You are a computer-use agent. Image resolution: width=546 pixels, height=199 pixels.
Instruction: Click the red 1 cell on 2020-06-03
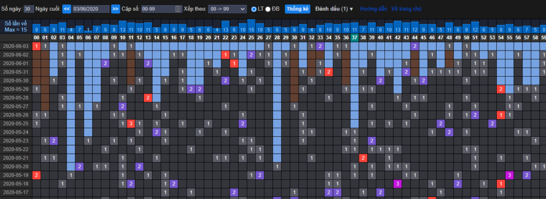click(x=37, y=46)
